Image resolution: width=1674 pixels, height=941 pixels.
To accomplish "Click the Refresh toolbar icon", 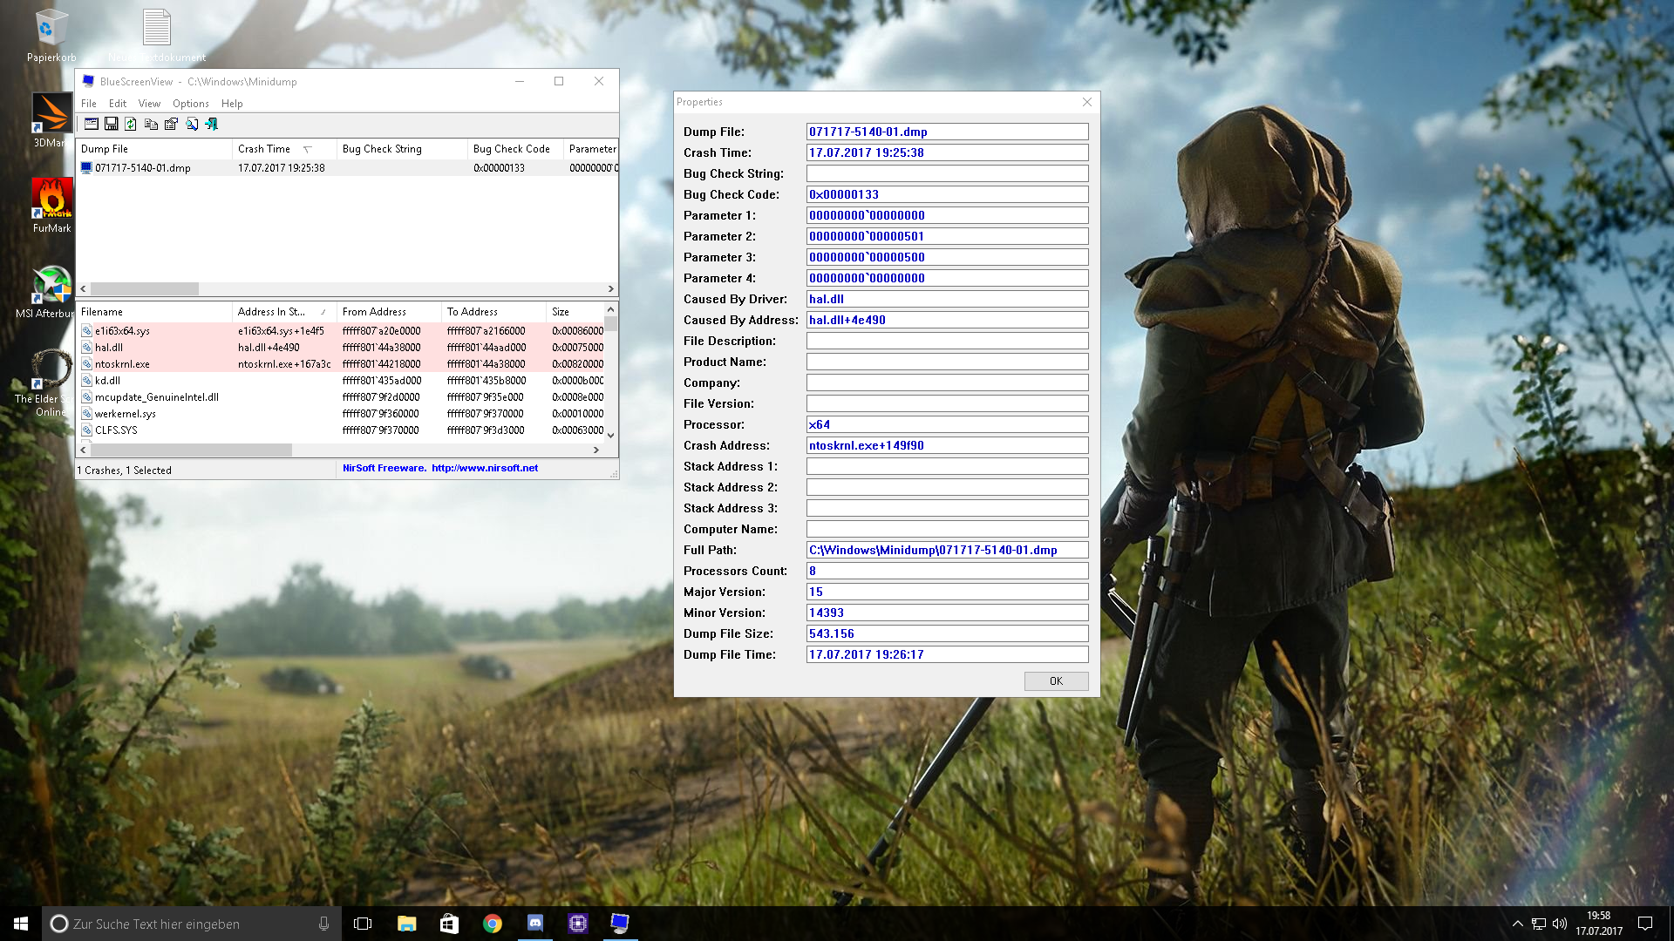I will (x=131, y=124).
